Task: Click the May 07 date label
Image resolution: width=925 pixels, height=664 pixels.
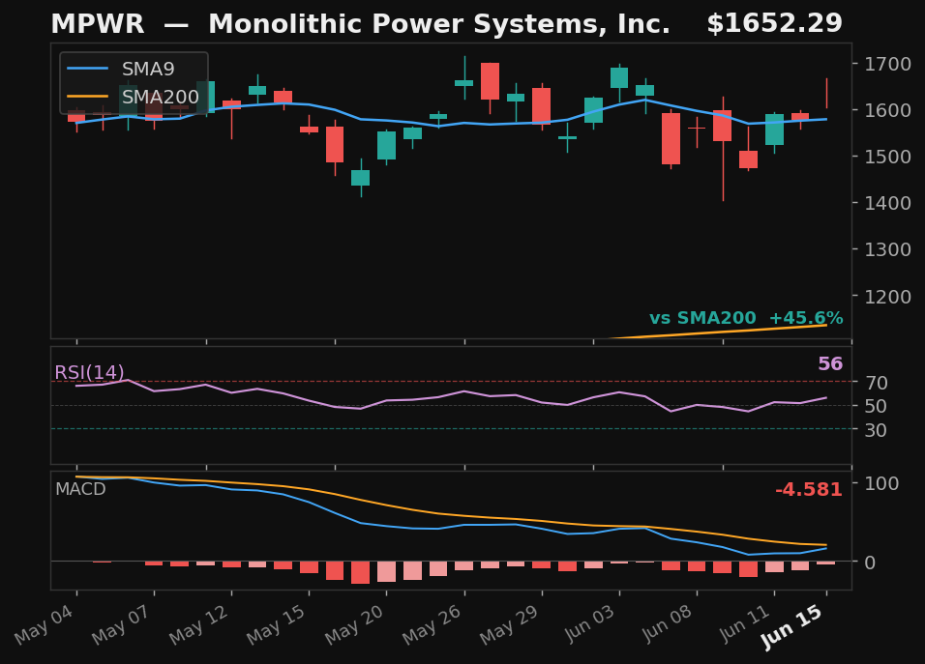Action: [122, 624]
